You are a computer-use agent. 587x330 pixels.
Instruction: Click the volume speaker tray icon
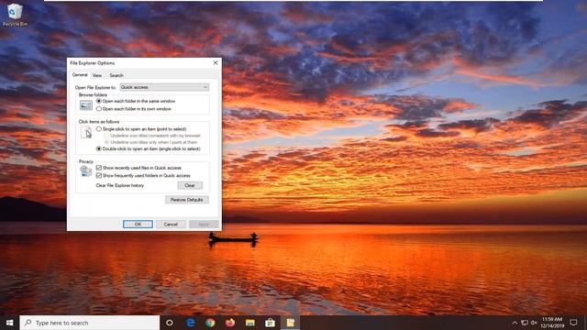(x=534, y=323)
